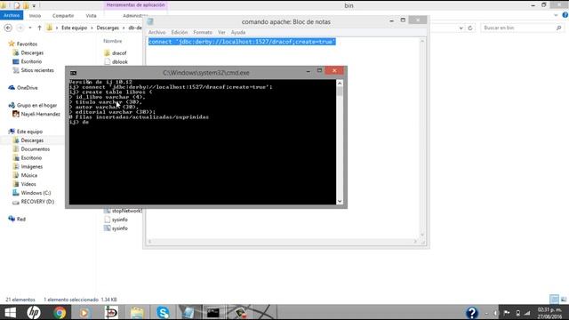Viewport: 569px width, 320px height.
Task: Select Descargas in the address breadcrumb
Action: click(108, 28)
